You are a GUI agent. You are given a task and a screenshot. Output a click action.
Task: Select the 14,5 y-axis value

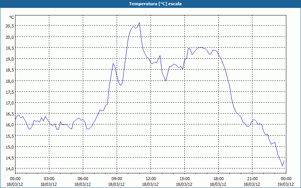(10, 158)
